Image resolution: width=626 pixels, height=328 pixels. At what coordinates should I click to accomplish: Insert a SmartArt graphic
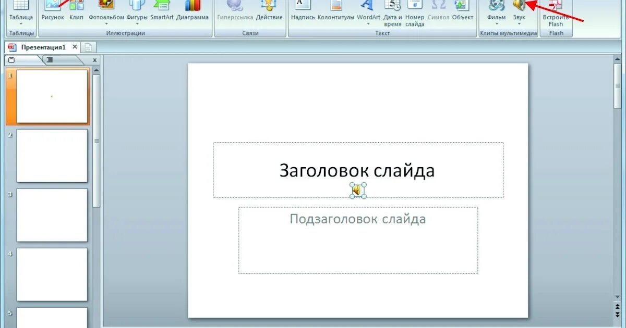coord(162,10)
